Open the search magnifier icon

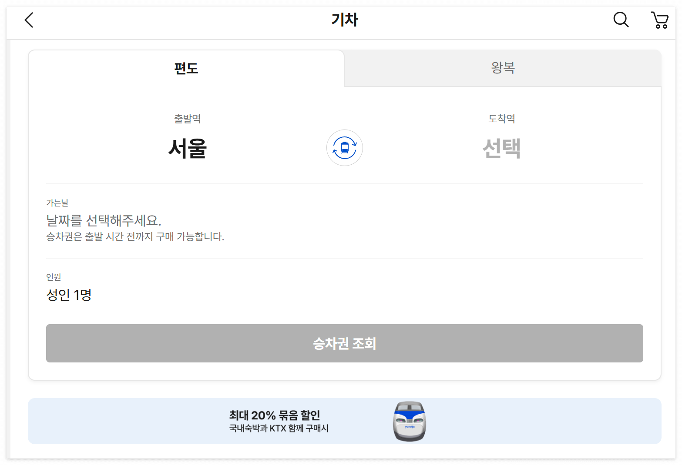[621, 20]
